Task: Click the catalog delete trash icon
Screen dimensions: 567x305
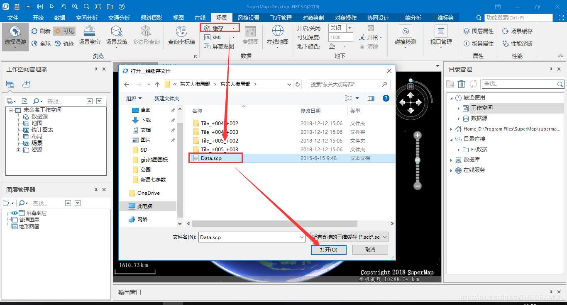Action: click(461, 84)
